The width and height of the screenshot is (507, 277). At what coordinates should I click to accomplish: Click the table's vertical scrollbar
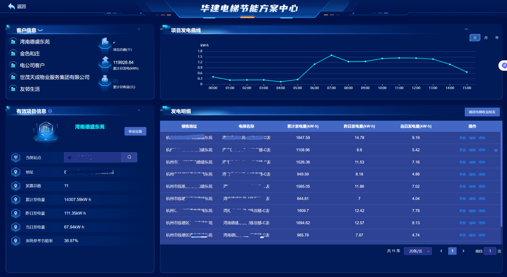tap(501, 178)
